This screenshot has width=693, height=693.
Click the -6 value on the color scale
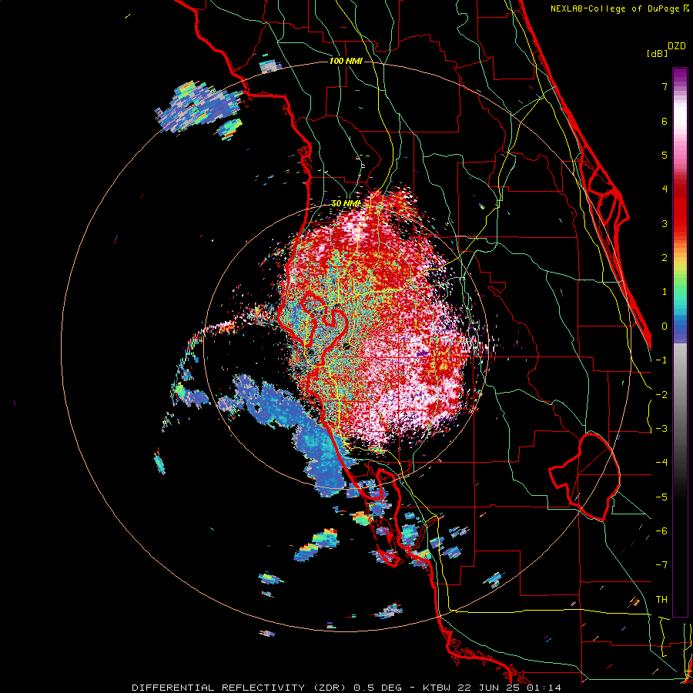(x=661, y=531)
